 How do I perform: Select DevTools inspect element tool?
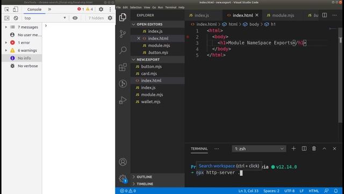pyautogui.click(x=7, y=9)
